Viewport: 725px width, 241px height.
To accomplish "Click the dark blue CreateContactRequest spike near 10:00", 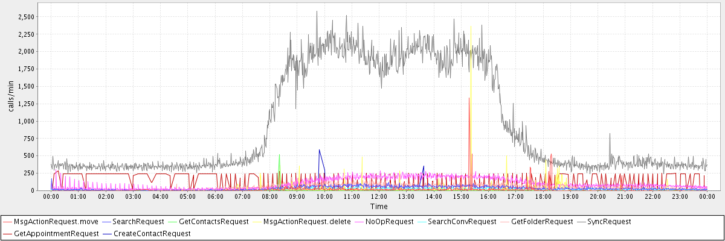I will (320, 151).
